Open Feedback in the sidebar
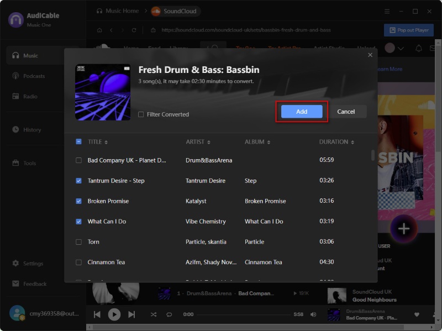442x331 pixels. (35, 284)
